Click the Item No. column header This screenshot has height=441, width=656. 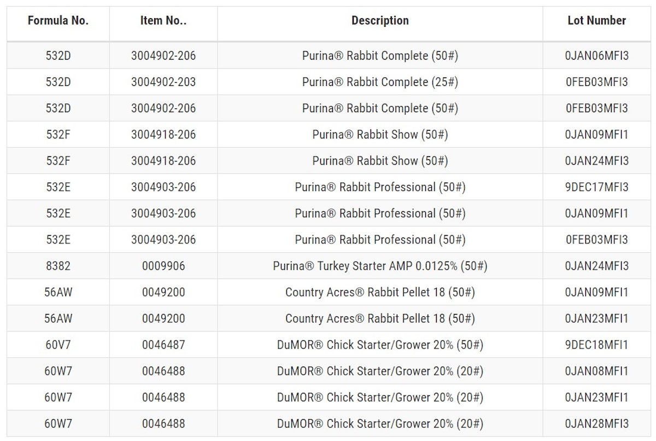[163, 21]
